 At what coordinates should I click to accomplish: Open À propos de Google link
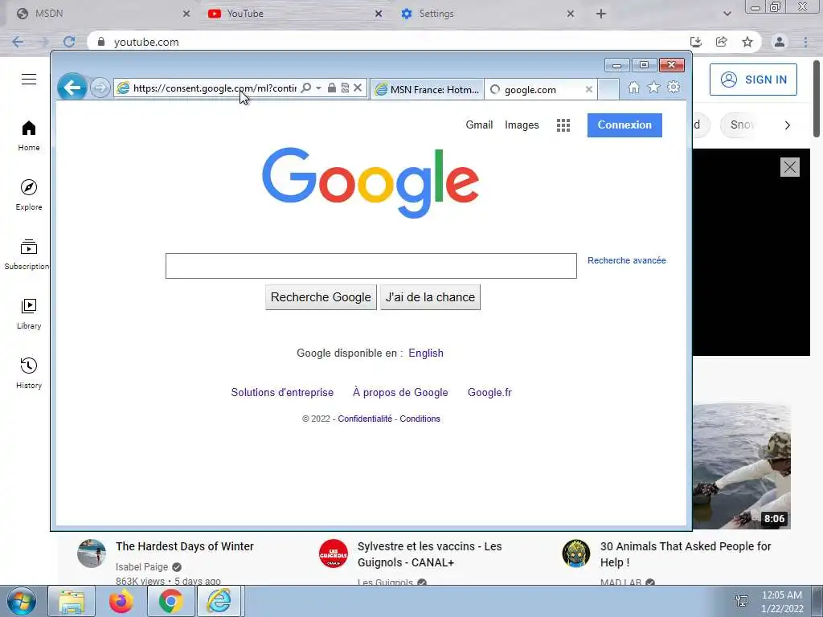400,392
